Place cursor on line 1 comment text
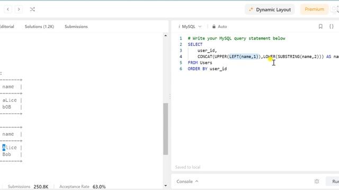The image size is (339, 190). tap(237, 39)
